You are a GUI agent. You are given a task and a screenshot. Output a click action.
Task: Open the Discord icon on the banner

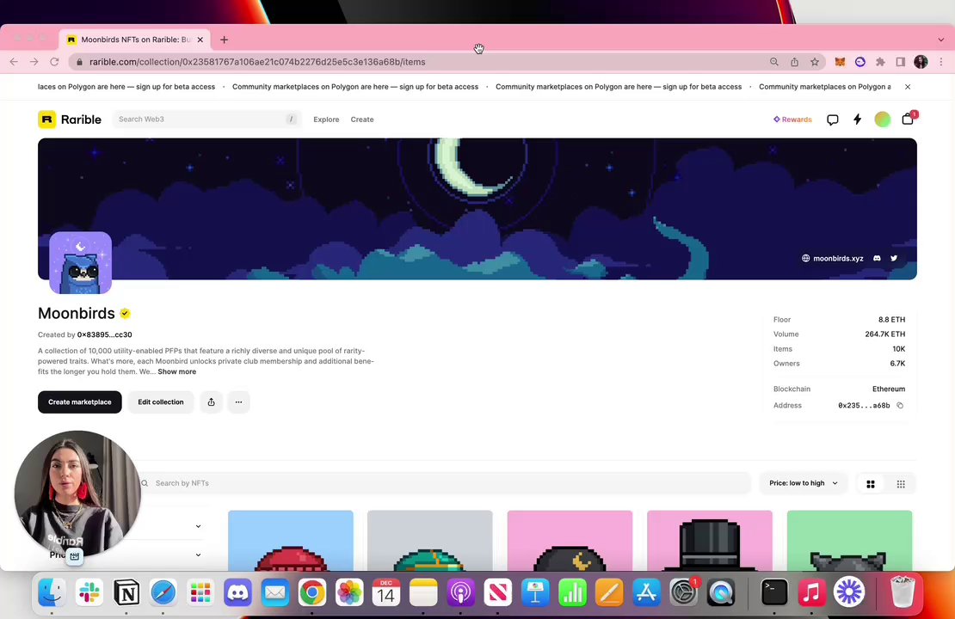pyautogui.click(x=877, y=258)
